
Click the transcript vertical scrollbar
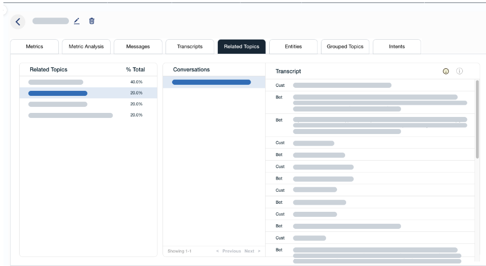tap(477, 119)
